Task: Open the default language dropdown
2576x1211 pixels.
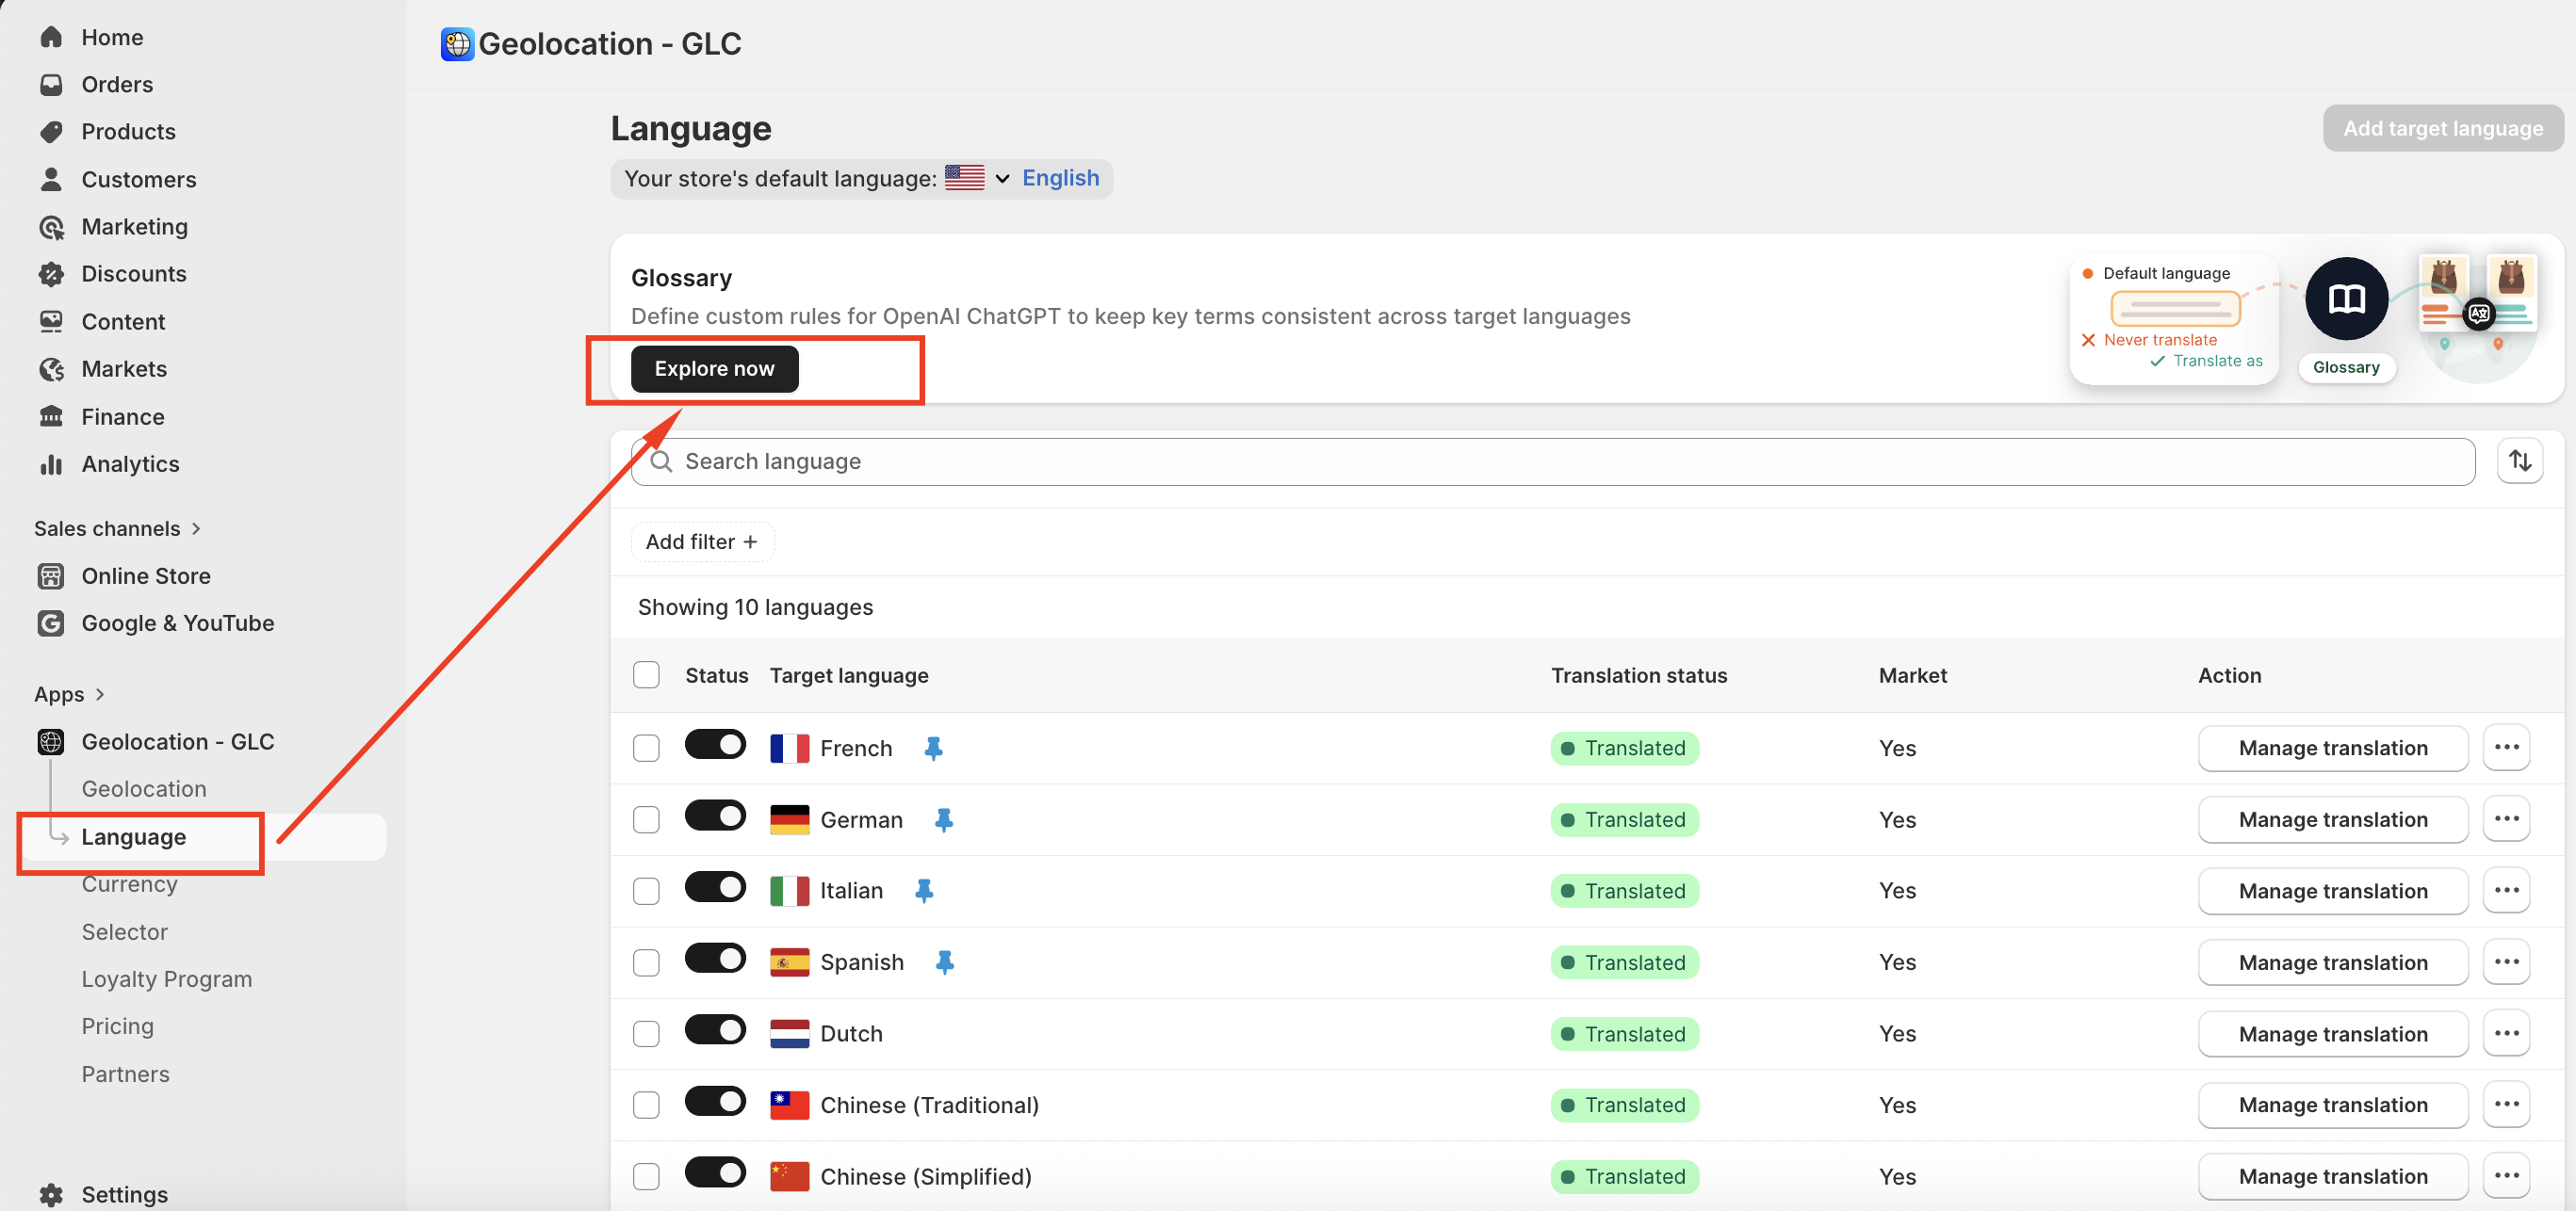Action: pyautogui.click(x=1001, y=179)
